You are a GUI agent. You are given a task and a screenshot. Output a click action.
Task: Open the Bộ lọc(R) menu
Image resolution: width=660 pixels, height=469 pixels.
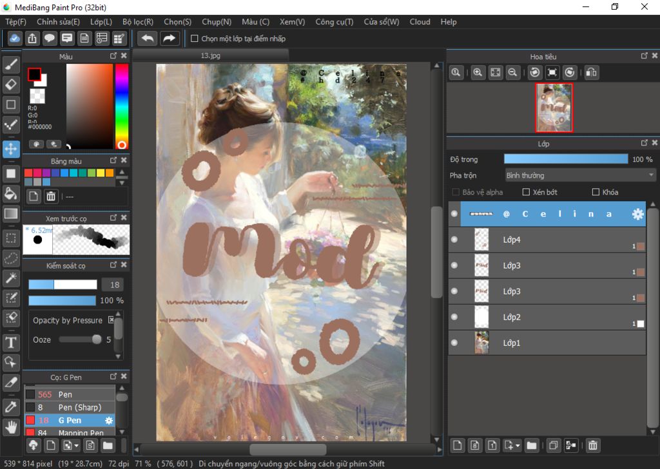click(x=138, y=22)
